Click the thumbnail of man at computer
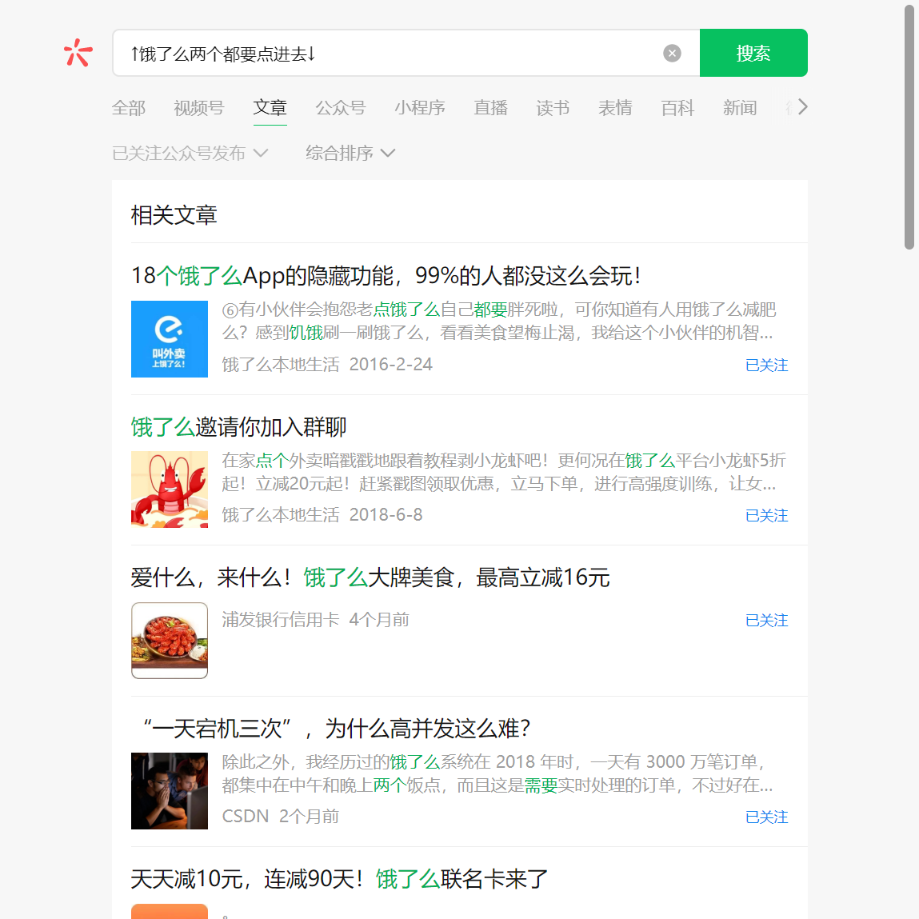Screen dimensions: 919x919 tap(170, 791)
